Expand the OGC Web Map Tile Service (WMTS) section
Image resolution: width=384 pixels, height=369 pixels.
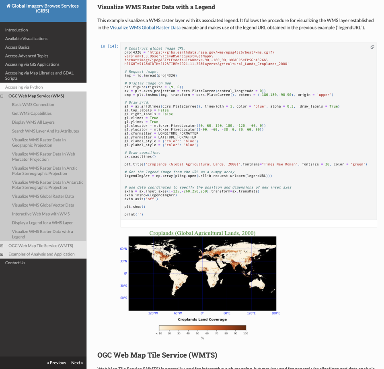[3, 245]
